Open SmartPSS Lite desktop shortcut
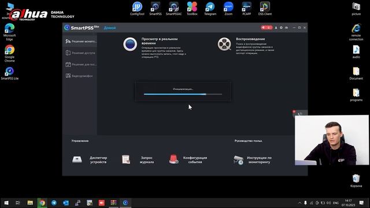 tap(9, 73)
